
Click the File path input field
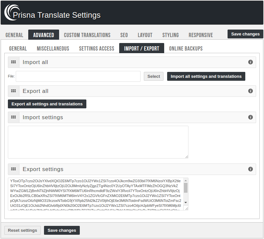78,76
